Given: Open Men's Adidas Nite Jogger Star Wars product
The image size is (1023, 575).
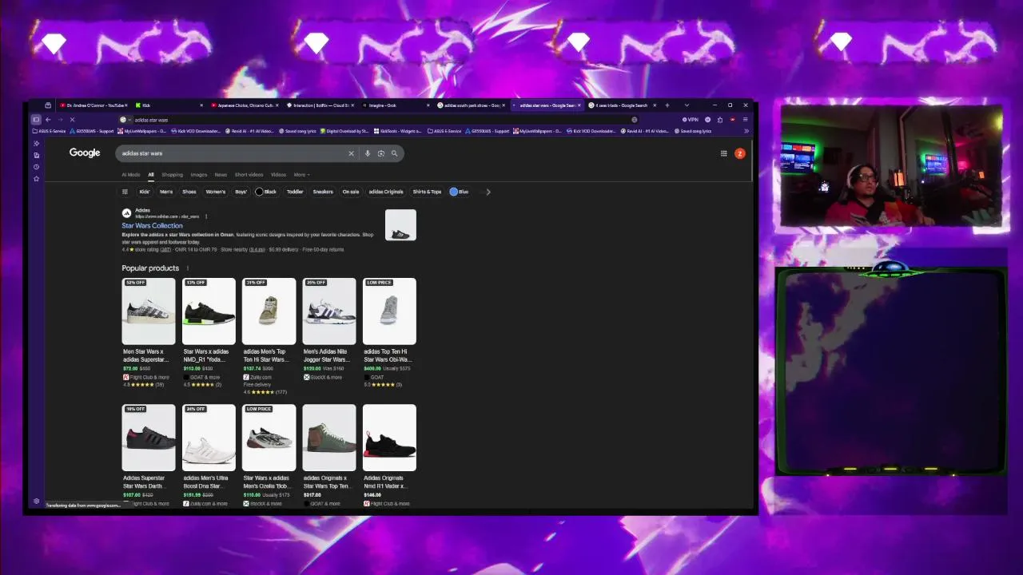Looking at the screenshot, I should 329,328.
